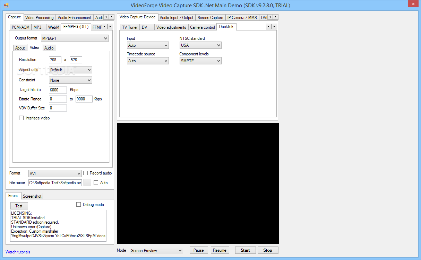Screen dimensions: 421x260
Task: Click the Bitrate Range minimum field
Action: click(58, 99)
